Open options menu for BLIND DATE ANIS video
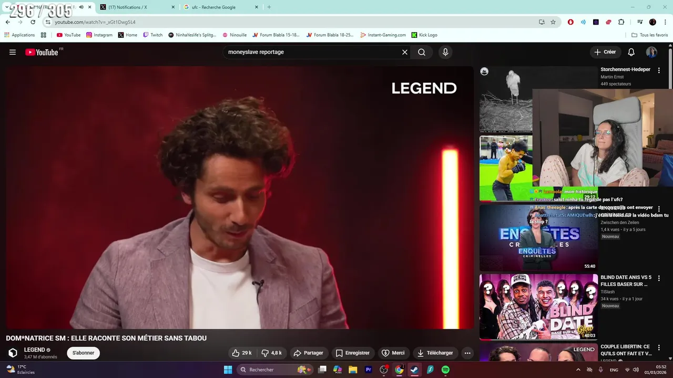 (x=659, y=278)
